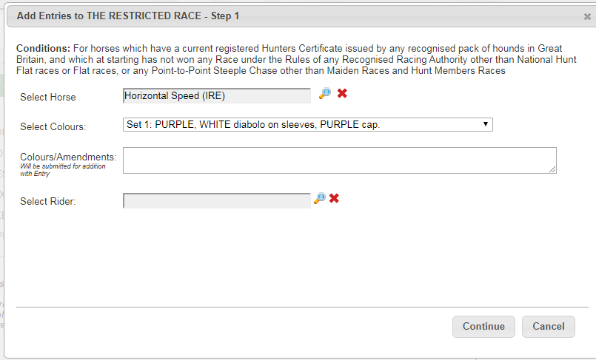Click the Horizontal Speed (IRE) horse field

pyautogui.click(x=217, y=95)
